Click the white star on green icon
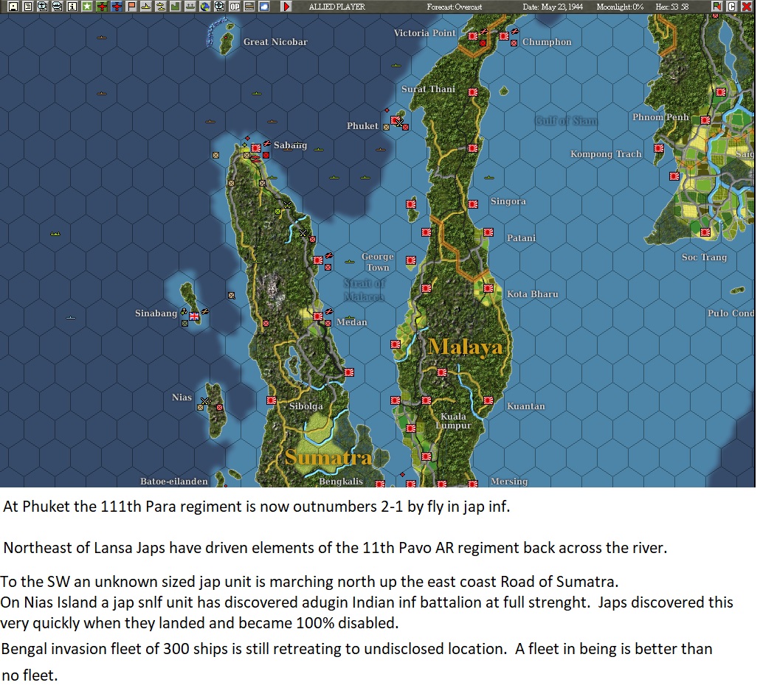The height and width of the screenshot is (688, 760). 87,7
